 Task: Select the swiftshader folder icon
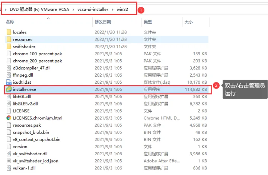click(x=9, y=47)
